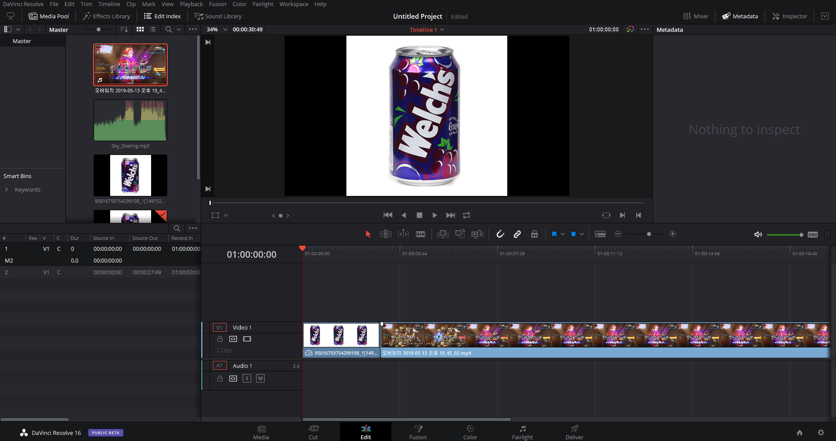Screen dimensions: 836x441
Task: Click the Replace Clip tool icon
Action: click(x=478, y=234)
